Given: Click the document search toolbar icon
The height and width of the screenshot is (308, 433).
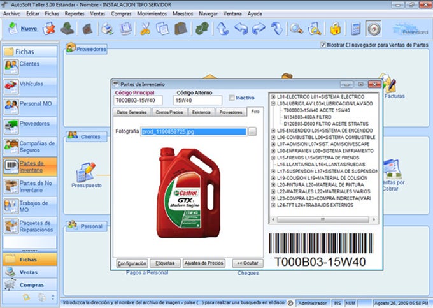Looking at the screenshot, I should coord(315,29).
